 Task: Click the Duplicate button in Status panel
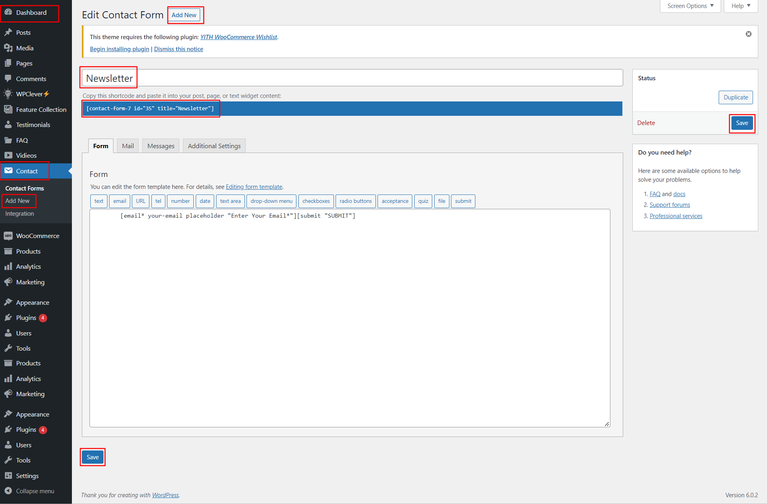pos(735,97)
